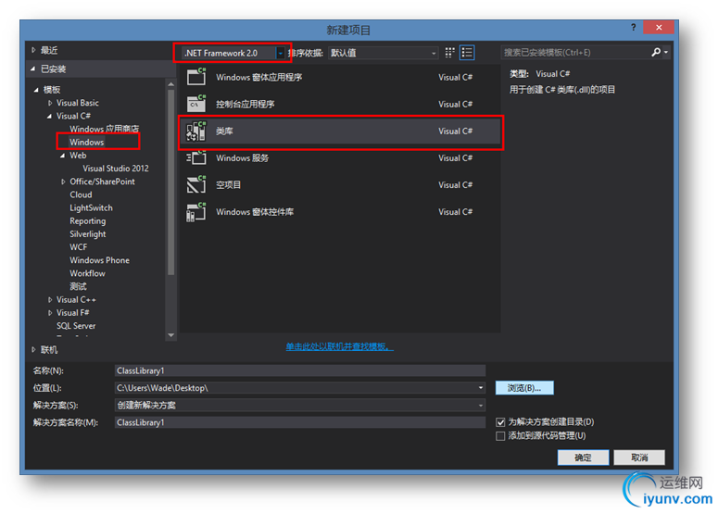Viewport: 718px width, 514px height.
Task: Click the 搜索已安装模板 search box
Action: [x=574, y=52]
